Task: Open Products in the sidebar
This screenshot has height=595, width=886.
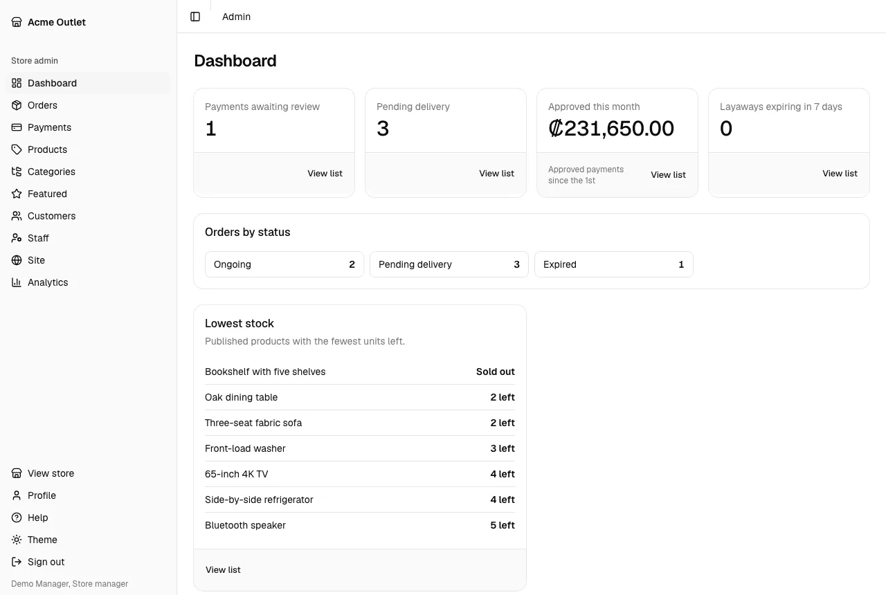Action: tap(88, 149)
